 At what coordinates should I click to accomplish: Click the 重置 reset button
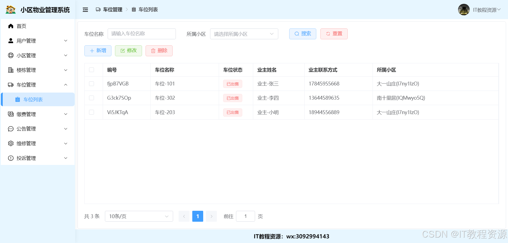pyautogui.click(x=334, y=34)
